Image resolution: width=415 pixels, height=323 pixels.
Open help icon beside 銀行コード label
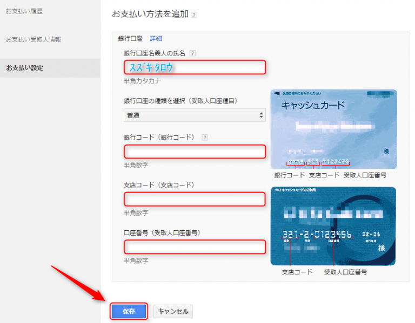pyautogui.click(x=205, y=138)
